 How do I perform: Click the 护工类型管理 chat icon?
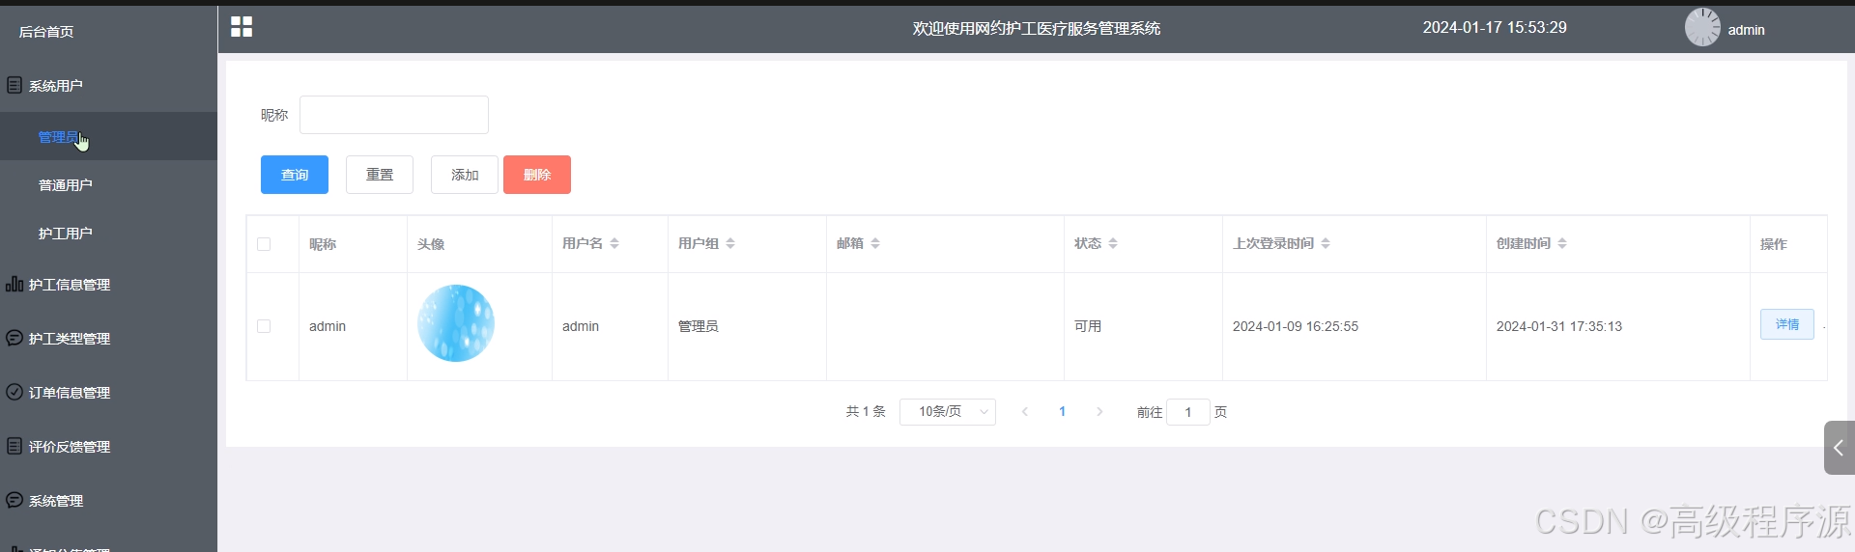pyautogui.click(x=14, y=338)
